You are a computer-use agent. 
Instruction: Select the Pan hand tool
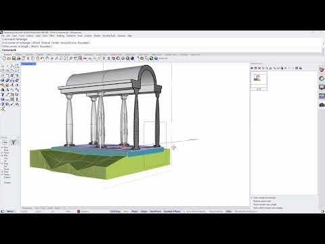pyautogui.click(x=47, y=58)
